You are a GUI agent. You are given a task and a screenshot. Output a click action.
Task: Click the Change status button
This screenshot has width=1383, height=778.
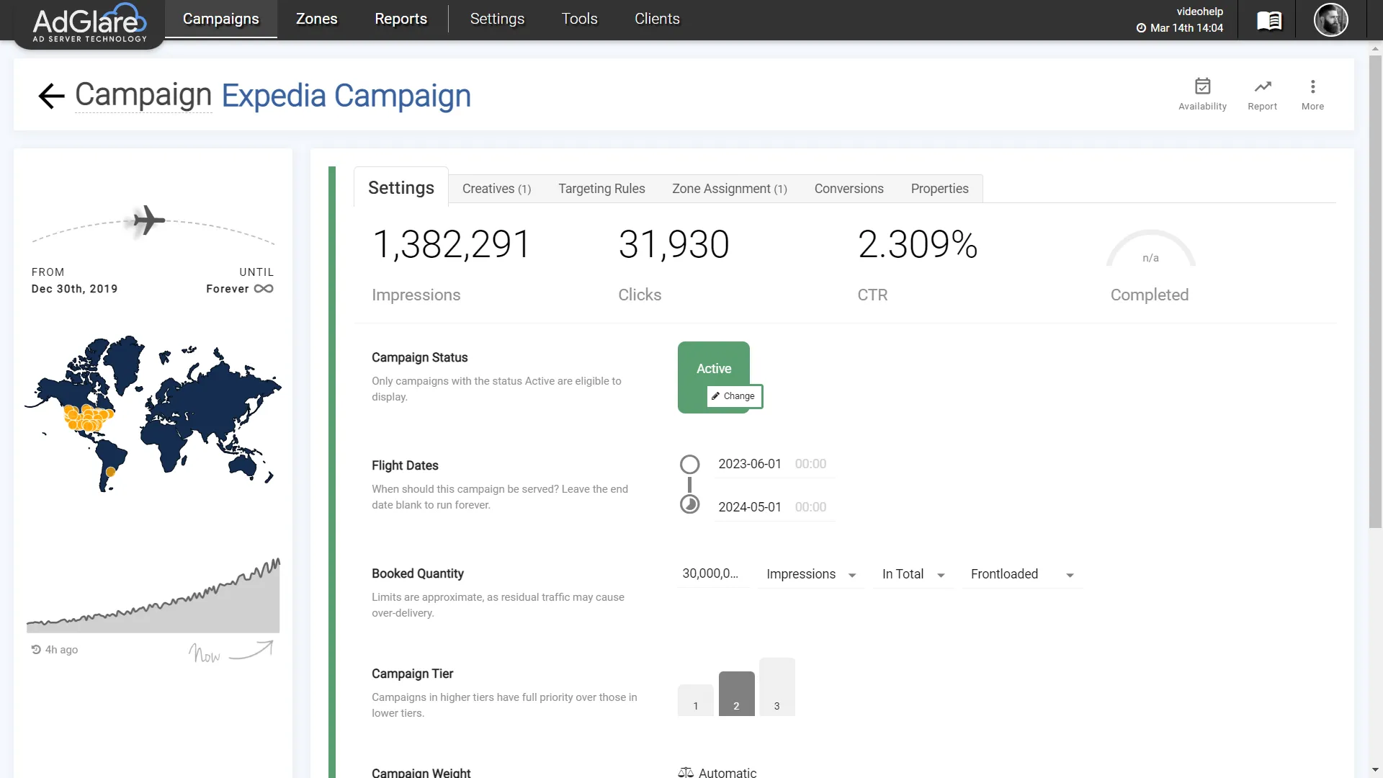pyautogui.click(x=733, y=396)
